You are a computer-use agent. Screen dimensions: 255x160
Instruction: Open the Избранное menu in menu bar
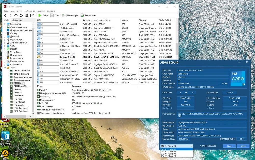[x=30, y=11]
